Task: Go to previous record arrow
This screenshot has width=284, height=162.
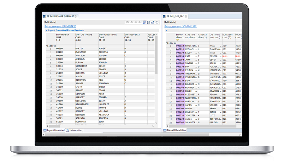Action: (x=132, y=22)
